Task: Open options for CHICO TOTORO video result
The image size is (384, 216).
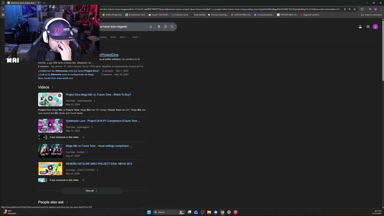Action: [97, 170]
